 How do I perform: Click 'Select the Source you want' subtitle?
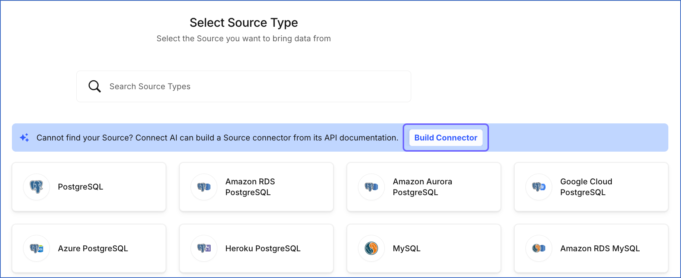244,39
